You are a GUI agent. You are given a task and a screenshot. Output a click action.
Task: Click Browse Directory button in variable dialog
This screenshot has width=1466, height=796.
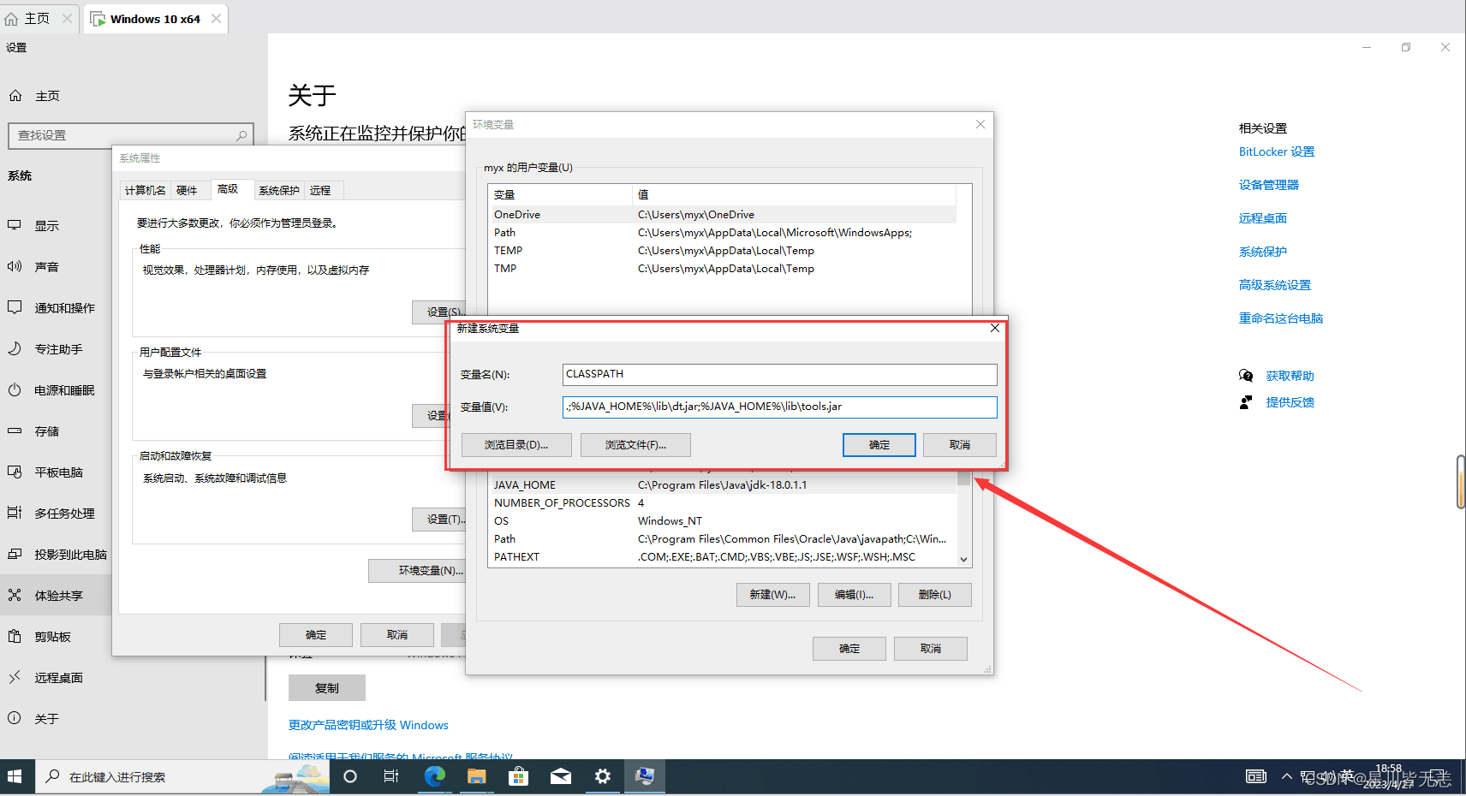pos(515,445)
